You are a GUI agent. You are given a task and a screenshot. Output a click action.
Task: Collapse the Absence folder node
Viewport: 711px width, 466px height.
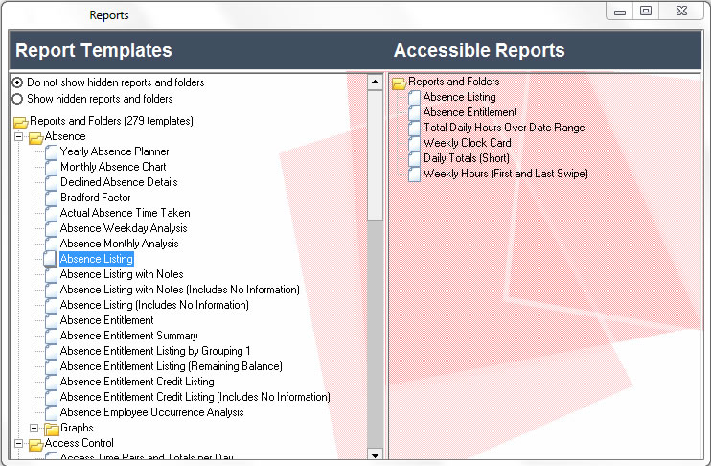coord(19,137)
